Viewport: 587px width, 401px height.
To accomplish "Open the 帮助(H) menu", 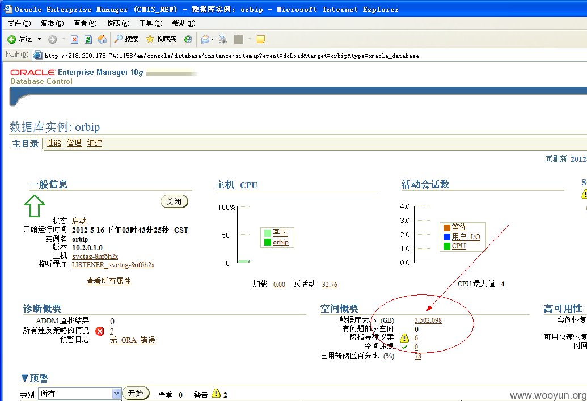I will pos(184,23).
